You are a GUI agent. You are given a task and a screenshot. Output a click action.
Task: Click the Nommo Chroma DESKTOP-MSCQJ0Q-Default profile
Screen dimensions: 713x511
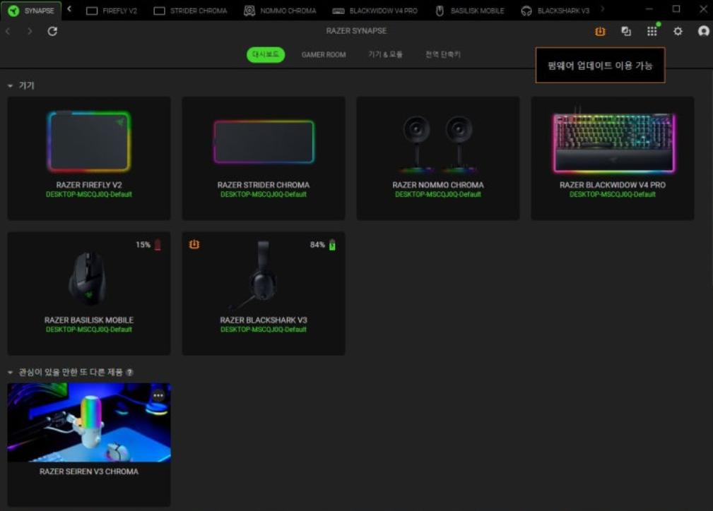click(438, 194)
